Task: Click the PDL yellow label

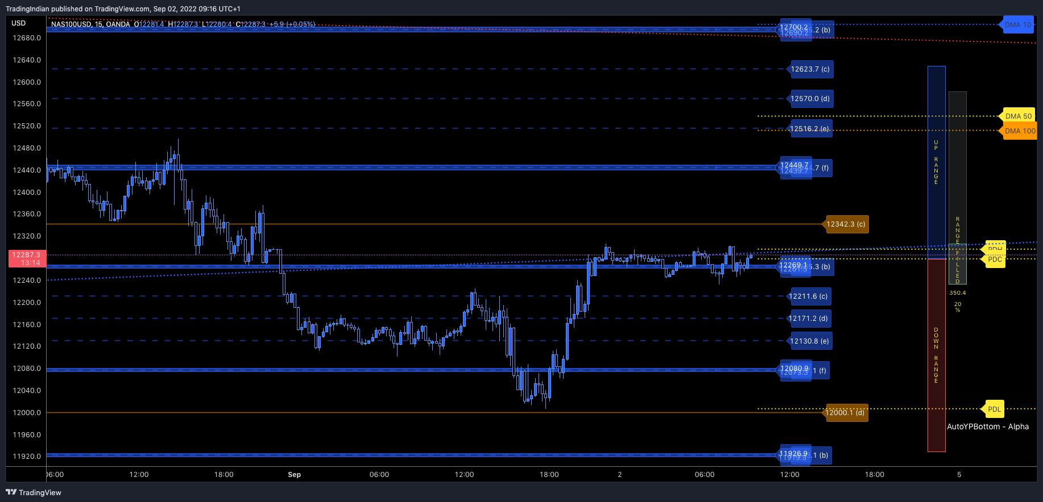Action: point(994,409)
